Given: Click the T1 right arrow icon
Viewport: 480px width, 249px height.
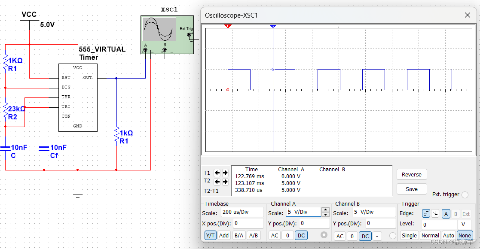Looking at the screenshot, I should [x=225, y=172].
